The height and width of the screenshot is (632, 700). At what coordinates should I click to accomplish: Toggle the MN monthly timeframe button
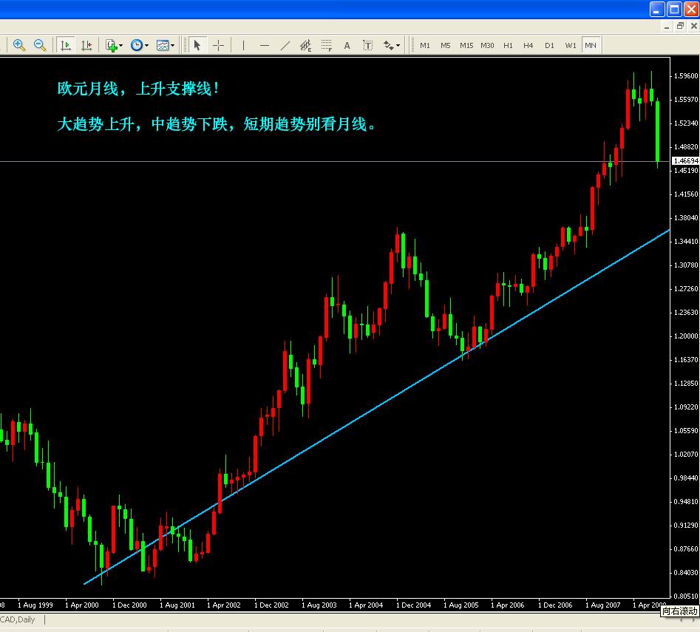591,45
